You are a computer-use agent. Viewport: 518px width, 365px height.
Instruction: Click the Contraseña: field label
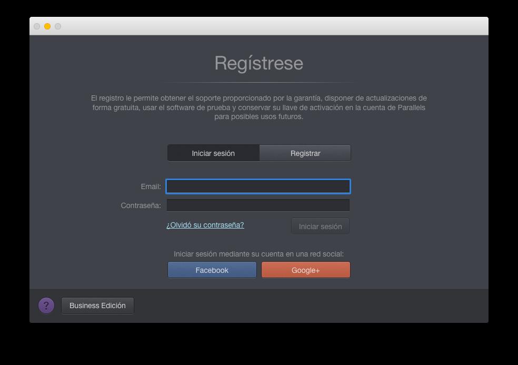pos(141,205)
